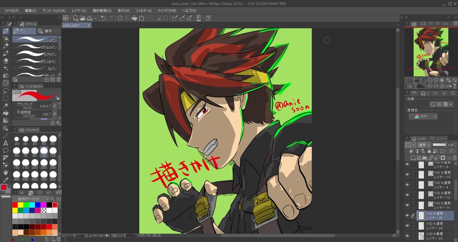Click the red main drawing color swatch
Screen dimensions: 458x242
(x=4, y=187)
